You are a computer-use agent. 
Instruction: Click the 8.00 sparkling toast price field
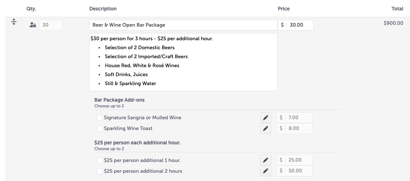coord(295,129)
